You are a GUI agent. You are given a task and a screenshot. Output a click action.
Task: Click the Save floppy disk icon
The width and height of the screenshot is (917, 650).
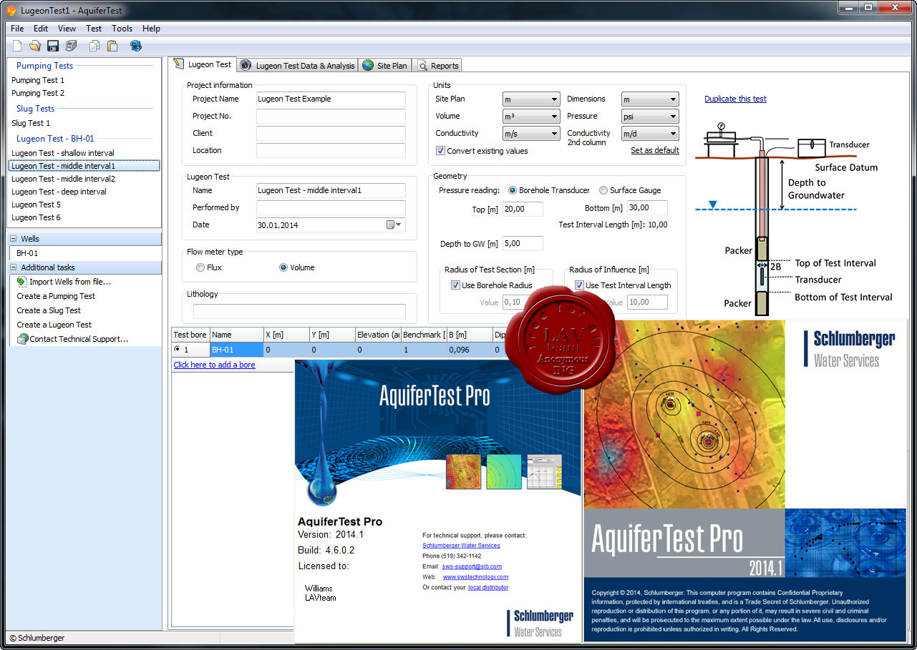(53, 46)
